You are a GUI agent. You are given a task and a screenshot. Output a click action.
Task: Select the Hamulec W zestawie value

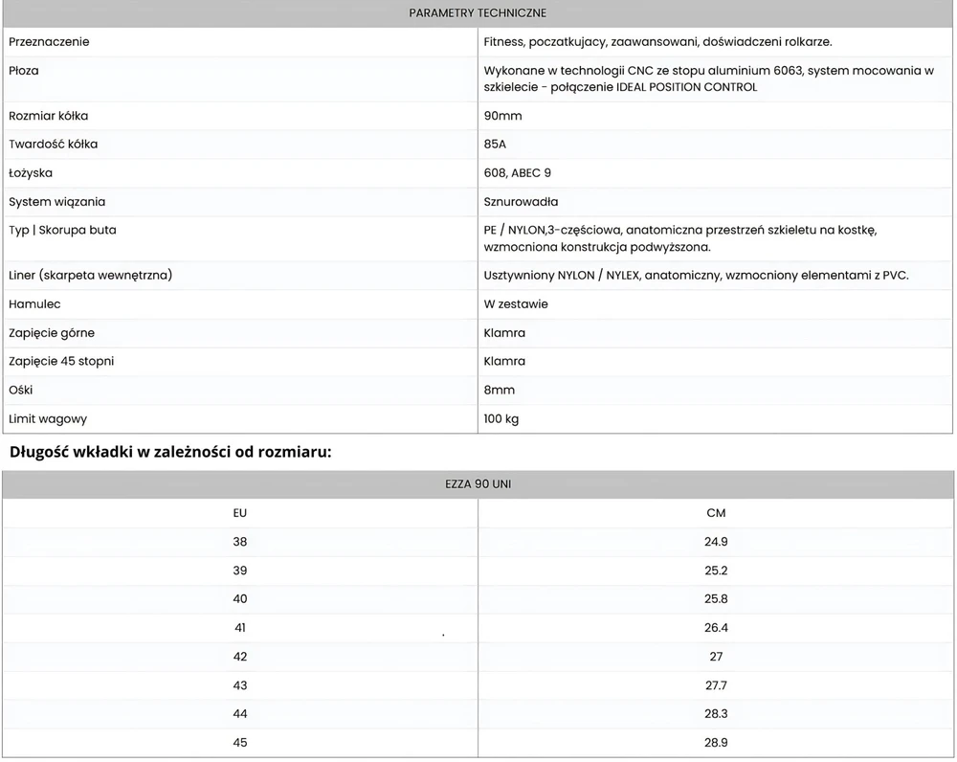coord(516,303)
